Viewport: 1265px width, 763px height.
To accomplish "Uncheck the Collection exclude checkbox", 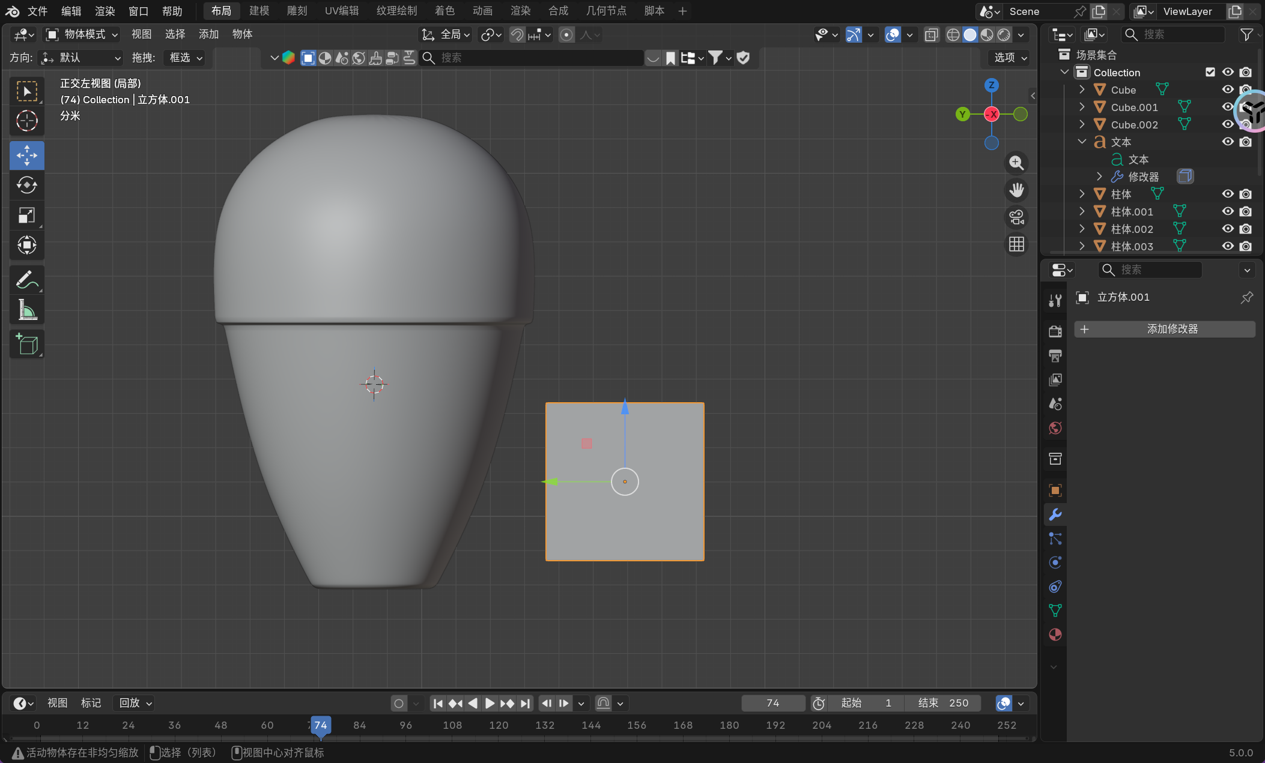I will click(1210, 72).
